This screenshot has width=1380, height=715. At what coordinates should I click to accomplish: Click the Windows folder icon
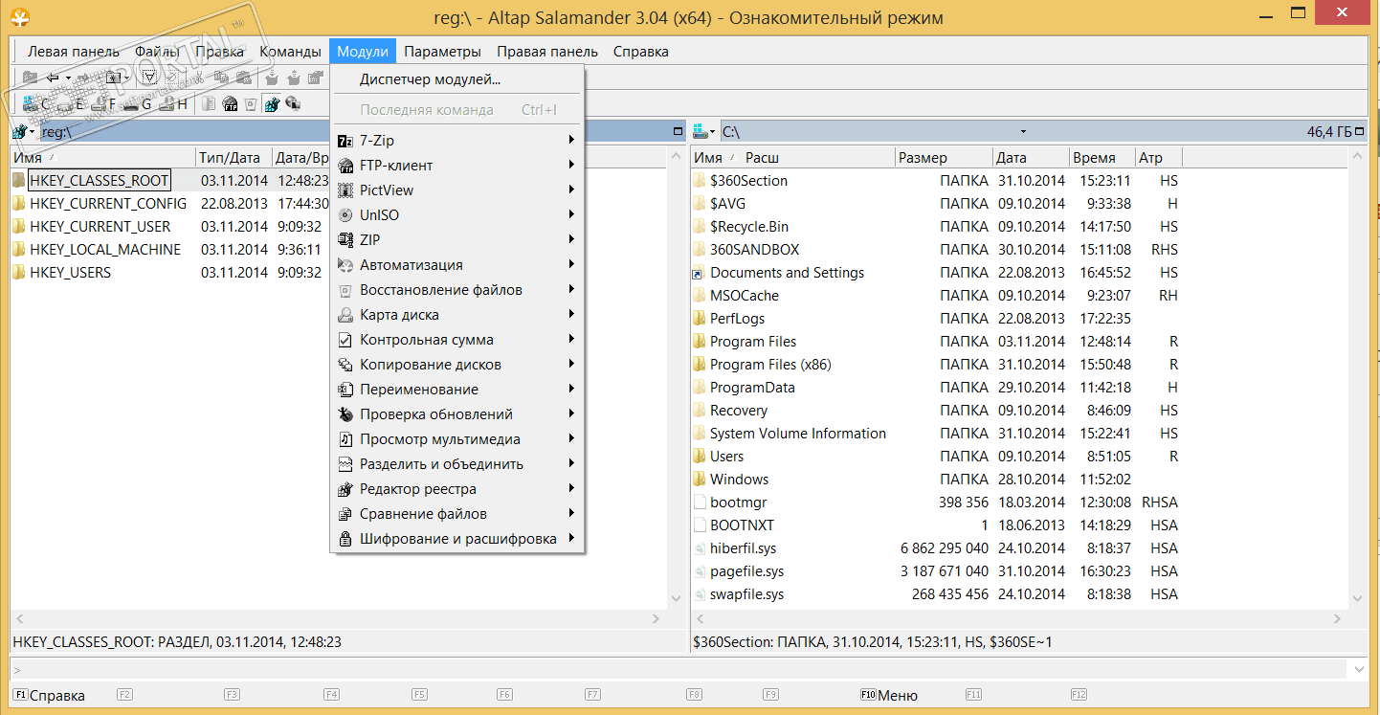[x=699, y=480]
